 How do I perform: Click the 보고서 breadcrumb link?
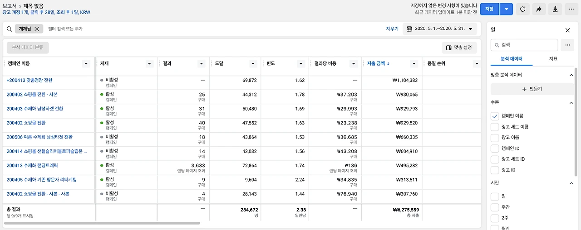10,6
